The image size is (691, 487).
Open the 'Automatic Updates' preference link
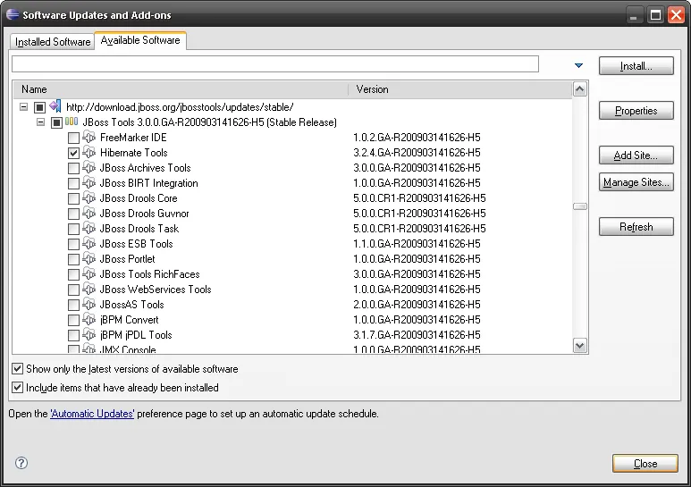(x=92, y=414)
